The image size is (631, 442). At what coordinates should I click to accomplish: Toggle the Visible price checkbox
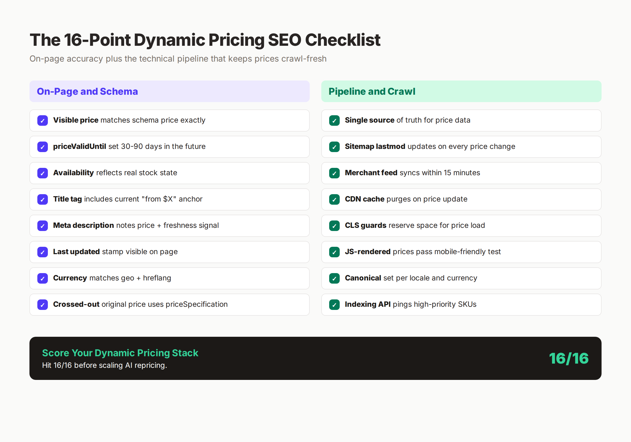[x=43, y=120]
